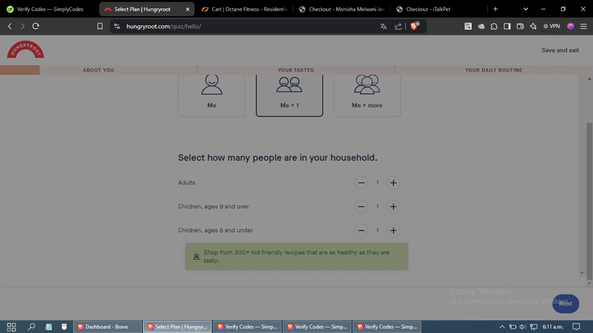Click the share page icon
The image size is (593, 333).
point(398,26)
